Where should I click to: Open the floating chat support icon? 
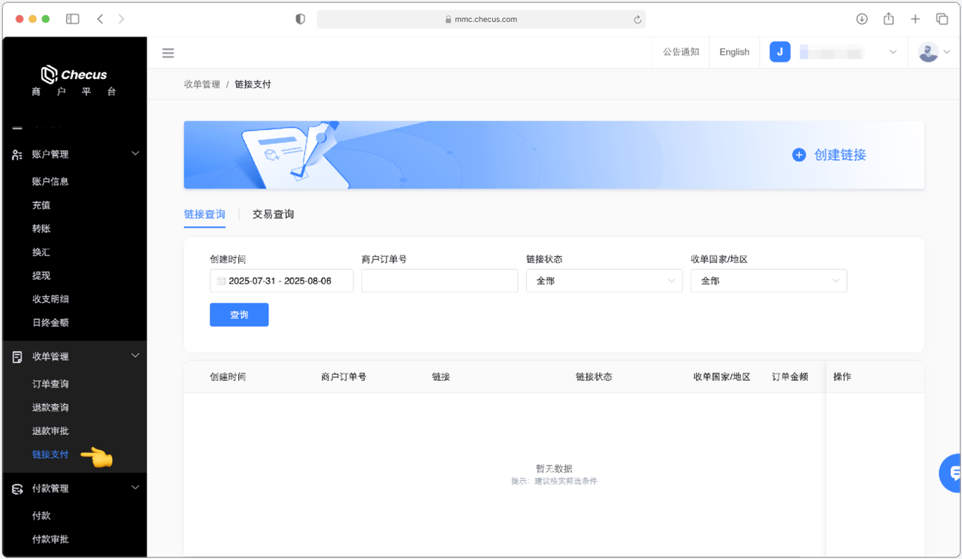click(x=953, y=473)
